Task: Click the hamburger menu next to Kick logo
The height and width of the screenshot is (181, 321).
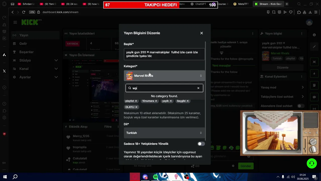Action: (x=15, y=22)
